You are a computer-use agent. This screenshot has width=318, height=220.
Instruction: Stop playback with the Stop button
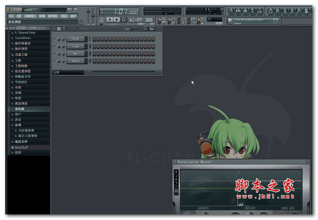(116, 19)
